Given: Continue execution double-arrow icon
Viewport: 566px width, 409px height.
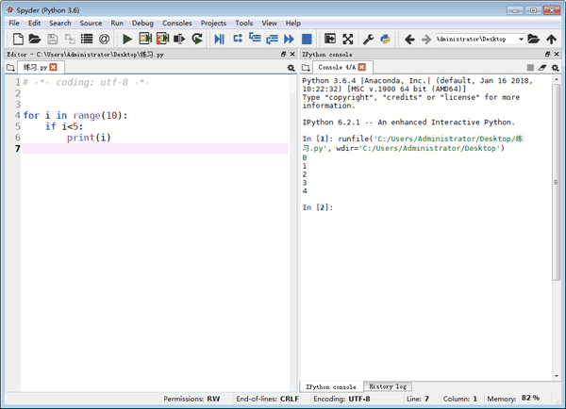Looking at the screenshot, I should point(290,39).
